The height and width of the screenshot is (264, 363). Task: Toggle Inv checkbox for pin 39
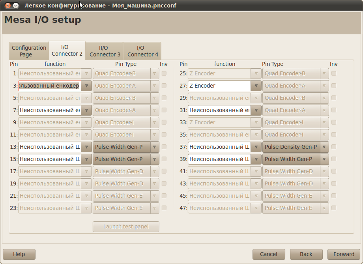[x=334, y=159]
